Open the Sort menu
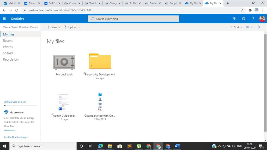Image resolution: width=267 pixels, height=150 pixels. tap(236, 27)
